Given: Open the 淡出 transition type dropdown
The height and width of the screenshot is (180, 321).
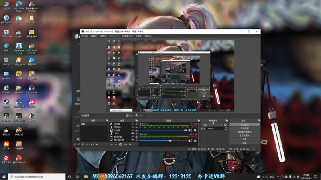Looking at the screenshot, I should coord(212,125).
